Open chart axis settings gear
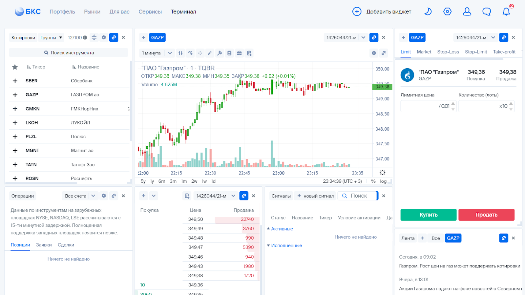This screenshot has width=525, height=295. click(x=382, y=173)
